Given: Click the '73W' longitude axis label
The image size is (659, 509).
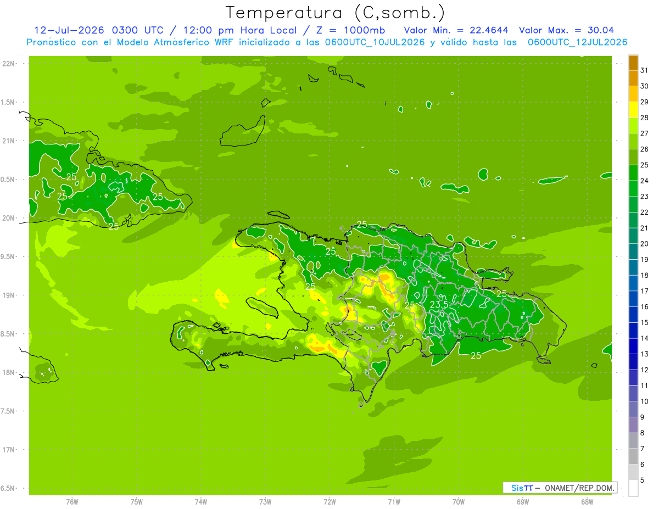Looking at the screenshot, I should click(265, 502).
